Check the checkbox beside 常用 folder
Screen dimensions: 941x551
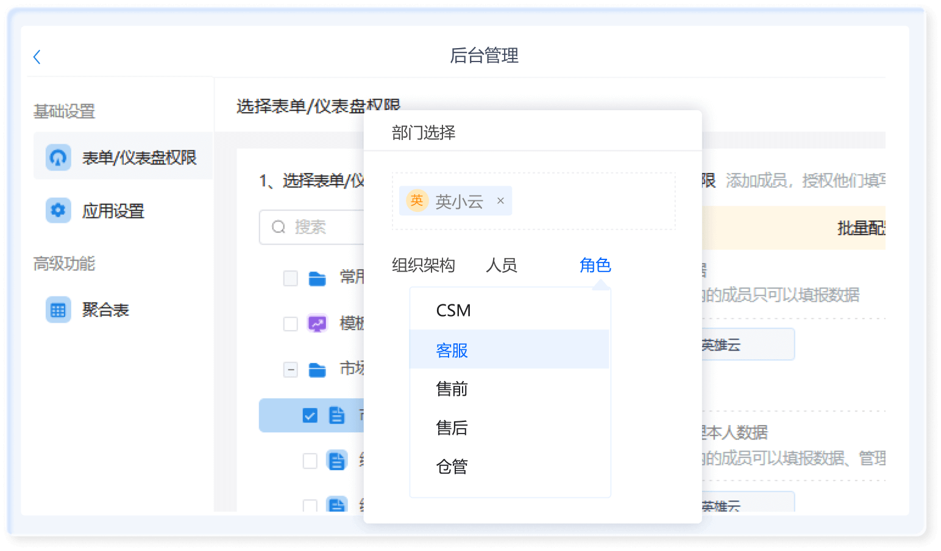coord(291,278)
